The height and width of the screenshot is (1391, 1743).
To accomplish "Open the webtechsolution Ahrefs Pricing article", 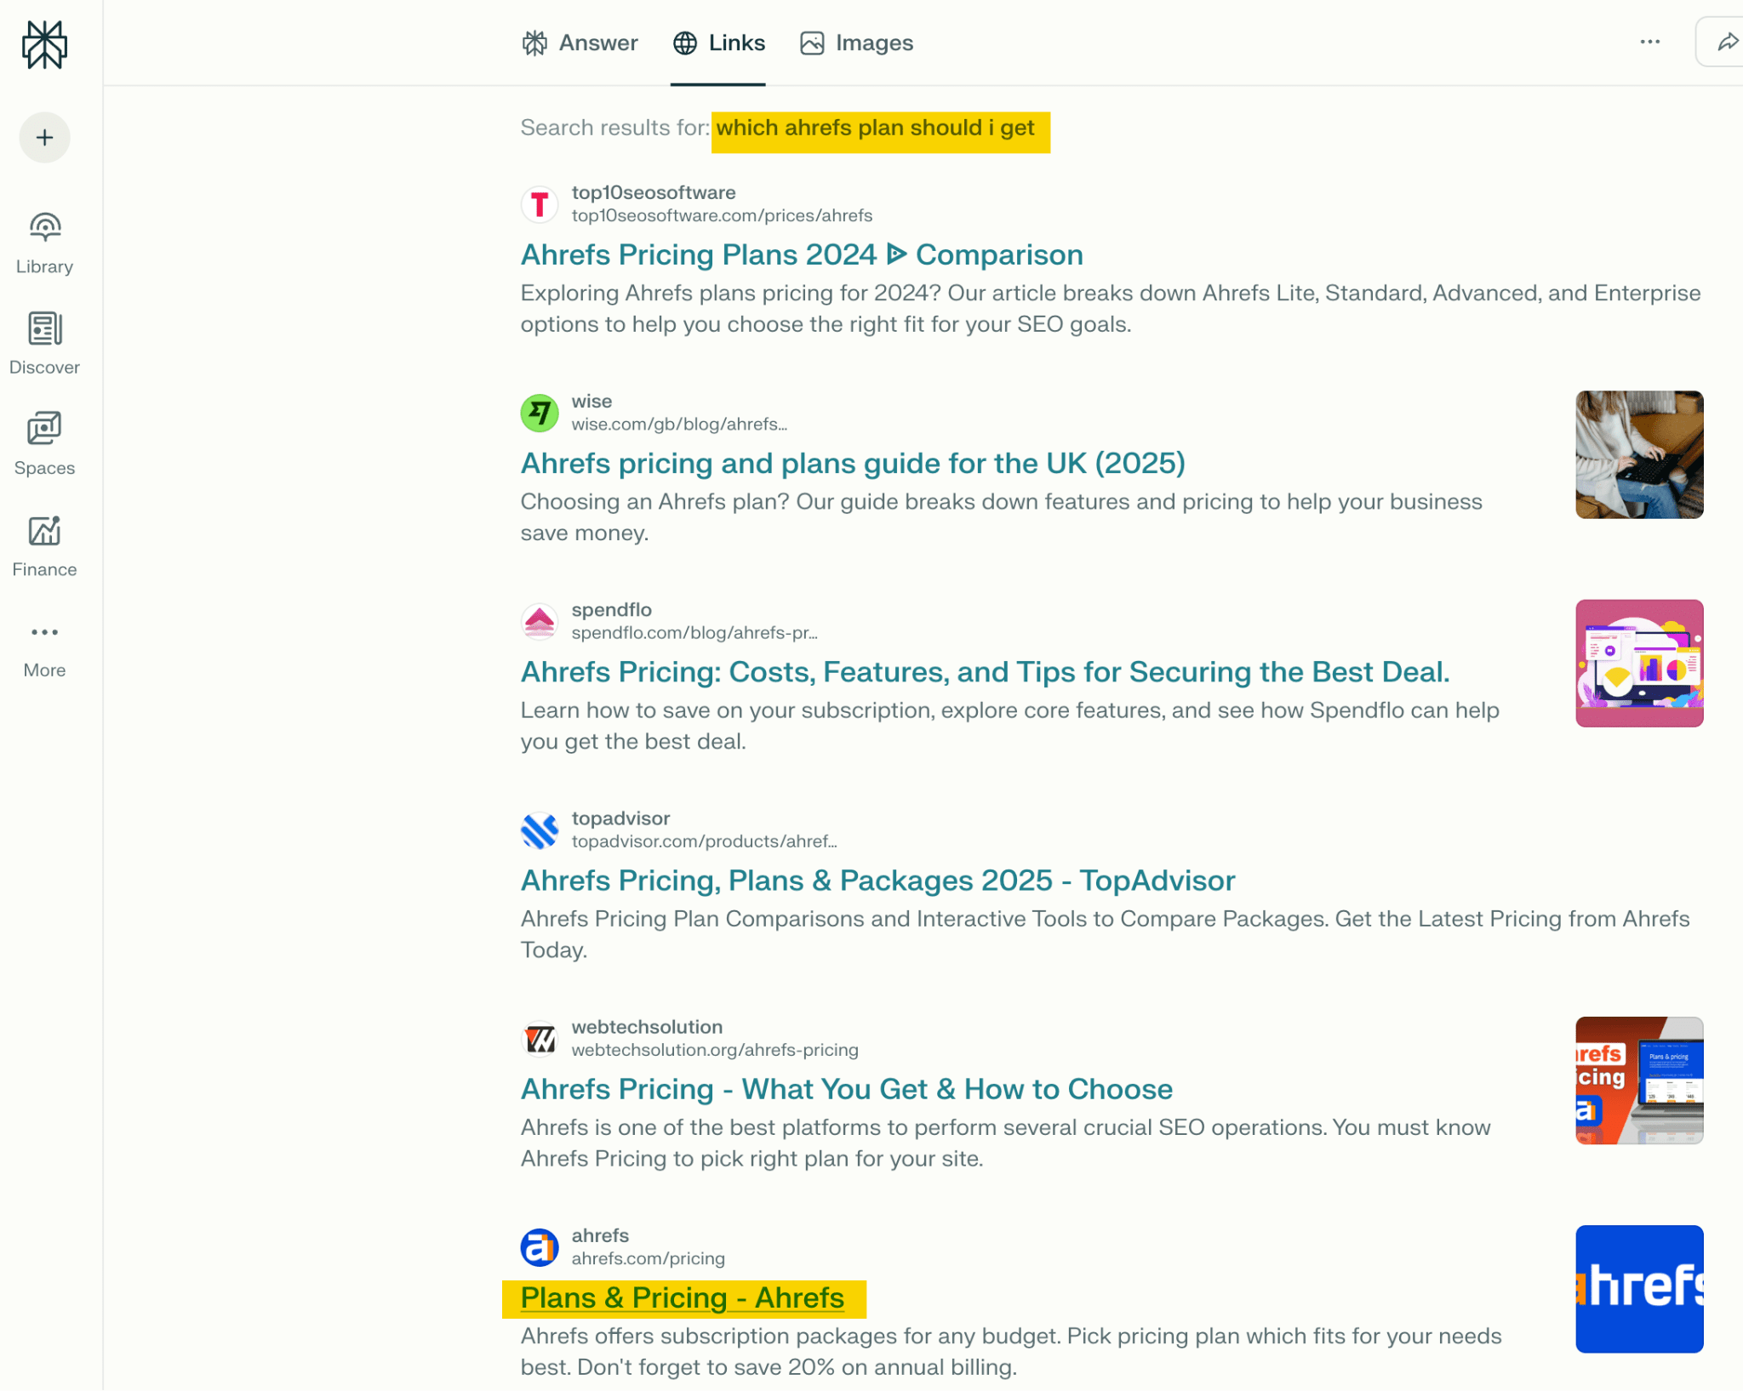I will click(x=846, y=1089).
